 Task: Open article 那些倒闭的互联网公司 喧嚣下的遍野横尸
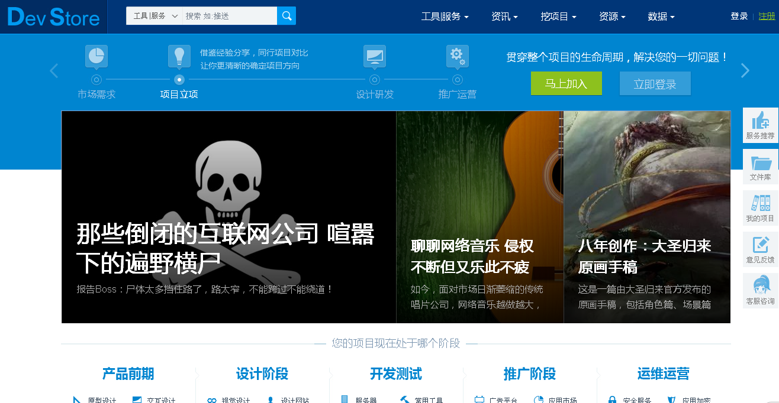(226, 249)
